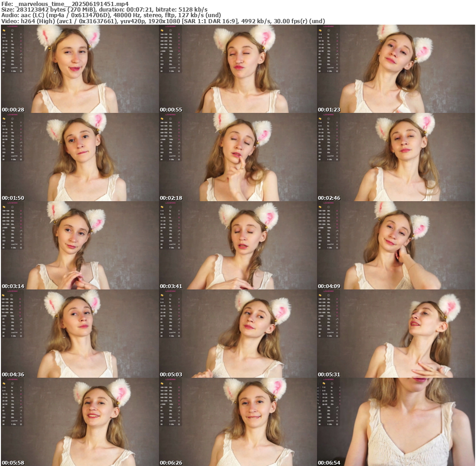Click the 00:03:41 timestamp label
The width and height of the screenshot is (476, 466).
pos(171,286)
